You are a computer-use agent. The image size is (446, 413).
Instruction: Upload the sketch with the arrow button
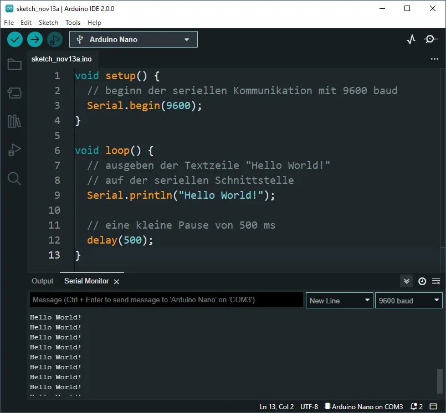pyautogui.click(x=35, y=39)
